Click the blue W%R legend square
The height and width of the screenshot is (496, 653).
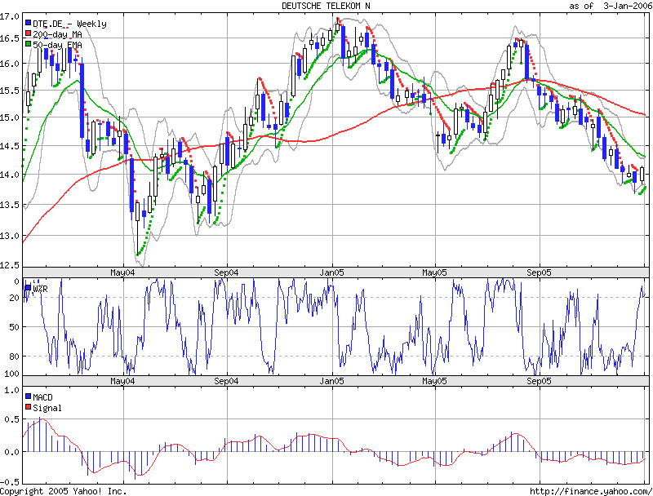(28, 287)
